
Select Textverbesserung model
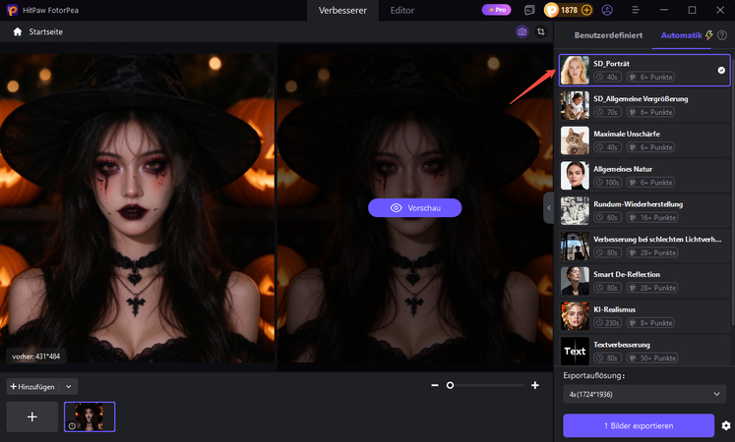click(x=644, y=351)
